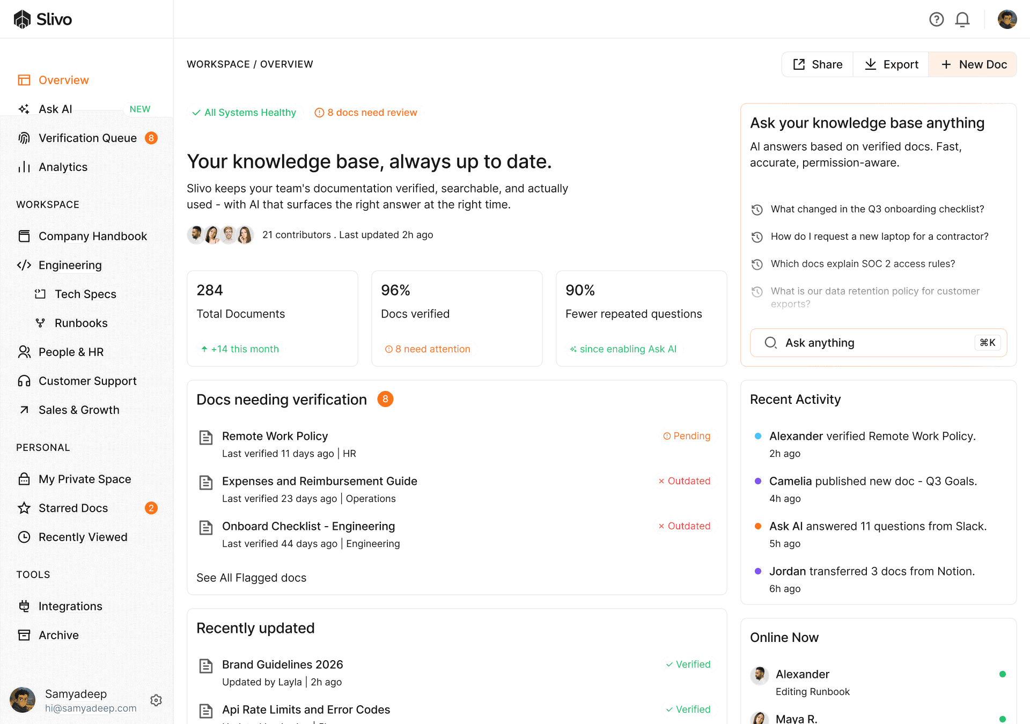The width and height of the screenshot is (1030, 724).
Task: Click the Slivo logo icon
Action: (22, 19)
